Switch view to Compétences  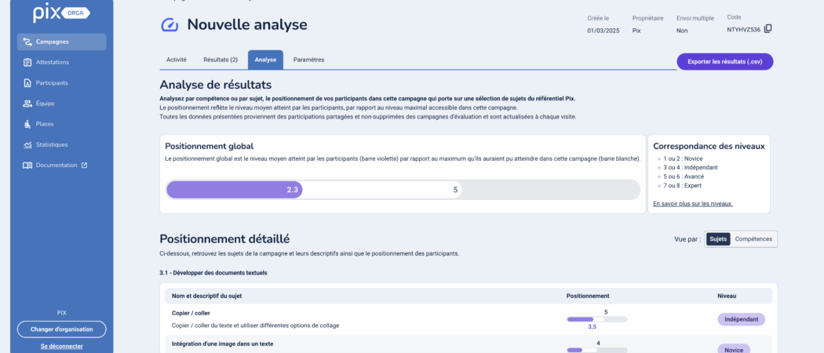[x=753, y=239]
